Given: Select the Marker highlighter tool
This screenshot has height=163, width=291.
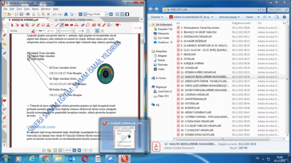Looking at the screenshot, I should pyautogui.click(x=38, y=25).
